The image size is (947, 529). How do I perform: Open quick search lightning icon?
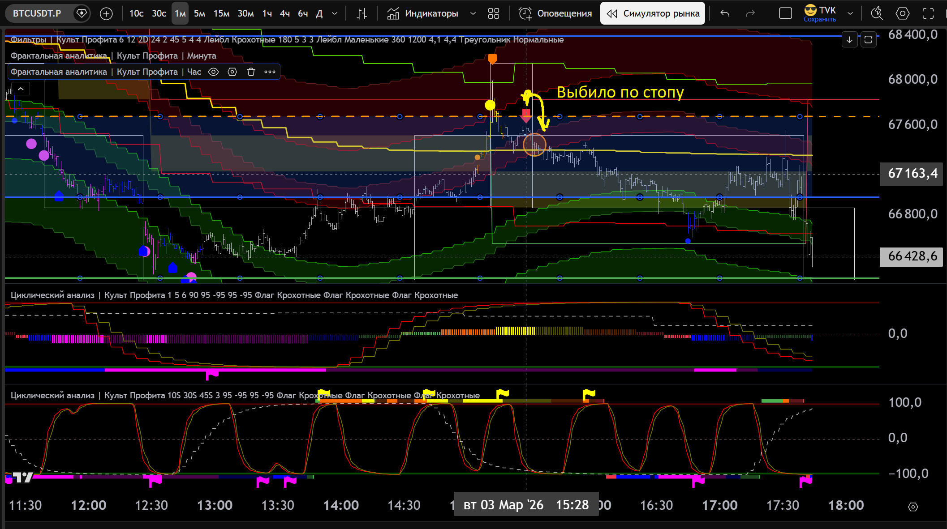click(877, 14)
